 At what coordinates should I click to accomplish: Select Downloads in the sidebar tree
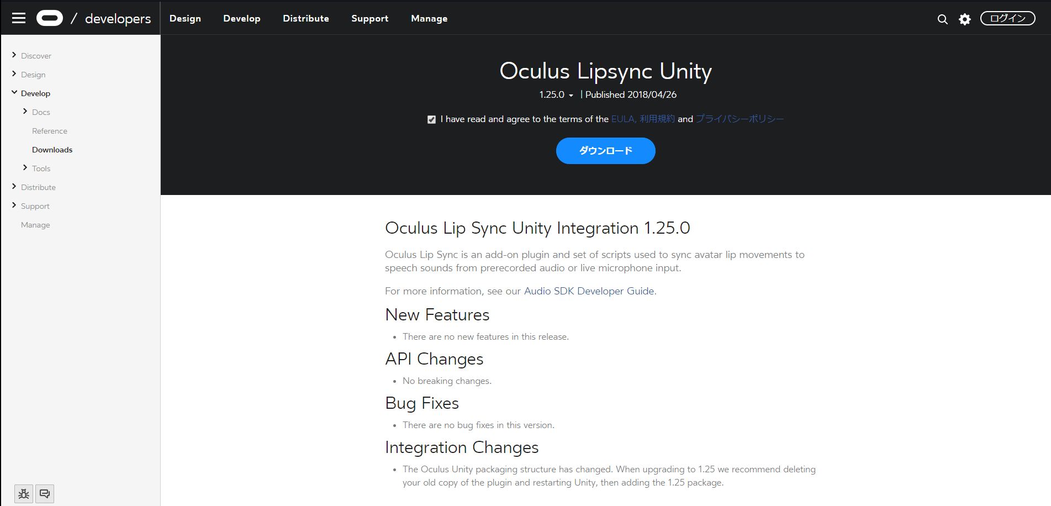pyautogui.click(x=52, y=149)
